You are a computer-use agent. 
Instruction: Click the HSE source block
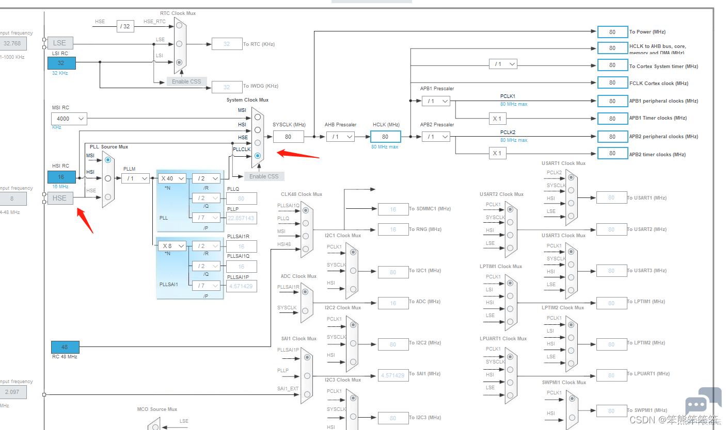point(60,198)
